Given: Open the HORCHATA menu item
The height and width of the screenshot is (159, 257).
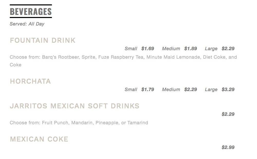Looking at the screenshot, I should pos(30,81).
